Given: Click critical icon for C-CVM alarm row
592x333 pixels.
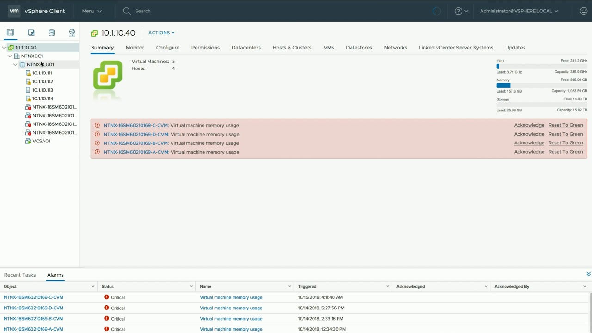Looking at the screenshot, I should coord(106,297).
